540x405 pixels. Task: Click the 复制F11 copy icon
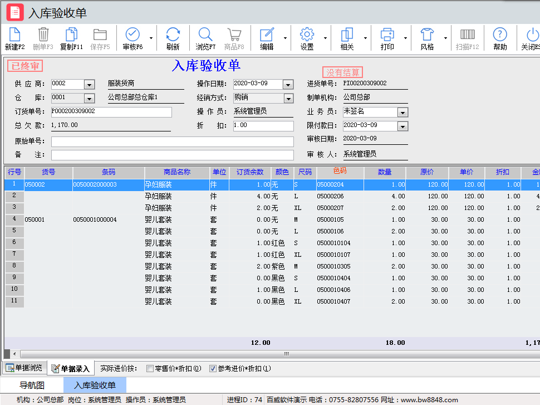point(71,38)
